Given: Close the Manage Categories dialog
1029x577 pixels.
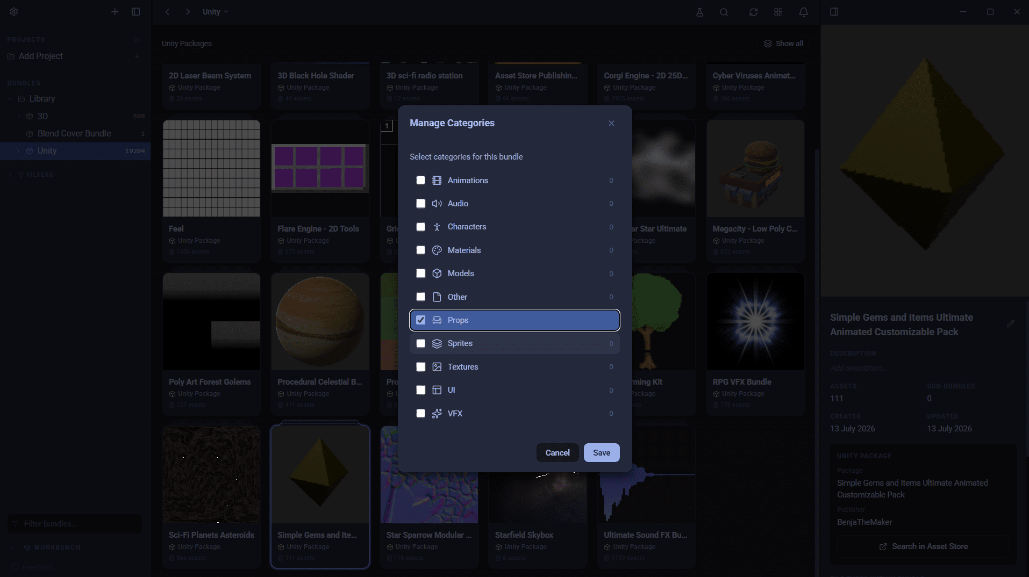Looking at the screenshot, I should click(x=611, y=124).
